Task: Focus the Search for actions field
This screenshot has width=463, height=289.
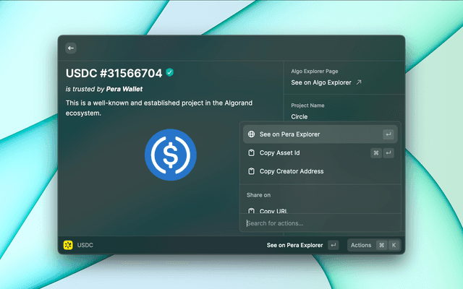Action: pos(318,223)
